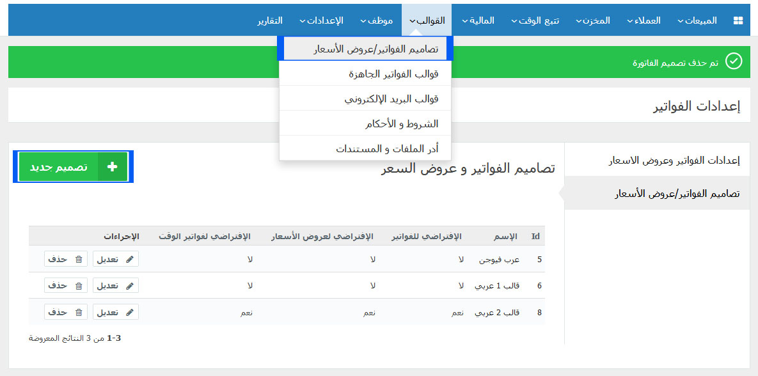Expand the المخزن dropdown menu

coord(593,20)
